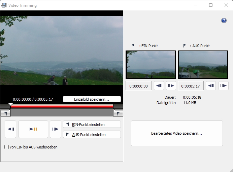The height and width of the screenshot is (172, 233).
Task: Click the Dauer value 0:00:05:18
Action: (192, 97)
